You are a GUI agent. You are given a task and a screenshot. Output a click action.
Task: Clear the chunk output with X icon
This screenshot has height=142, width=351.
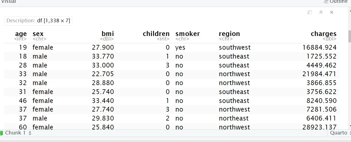(332, 12)
